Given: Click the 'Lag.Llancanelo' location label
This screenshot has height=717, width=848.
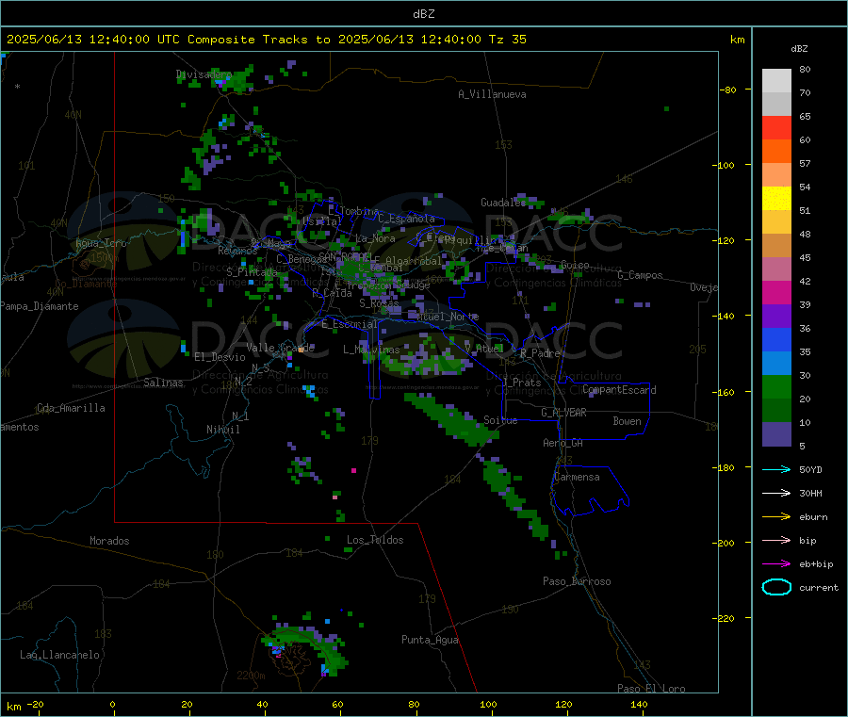Looking at the screenshot, I should tap(60, 655).
